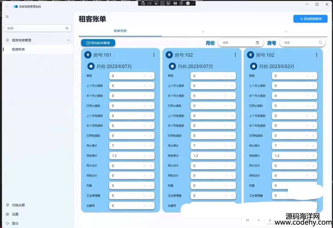Go to the first page in pagination
Image resolution: width=333 pixels, height=228 pixels.
coord(248,220)
